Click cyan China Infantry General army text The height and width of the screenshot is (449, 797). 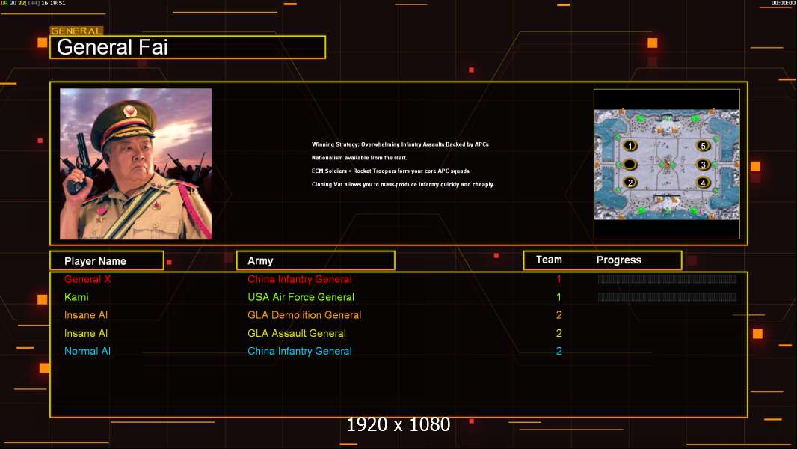click(299, 352)
